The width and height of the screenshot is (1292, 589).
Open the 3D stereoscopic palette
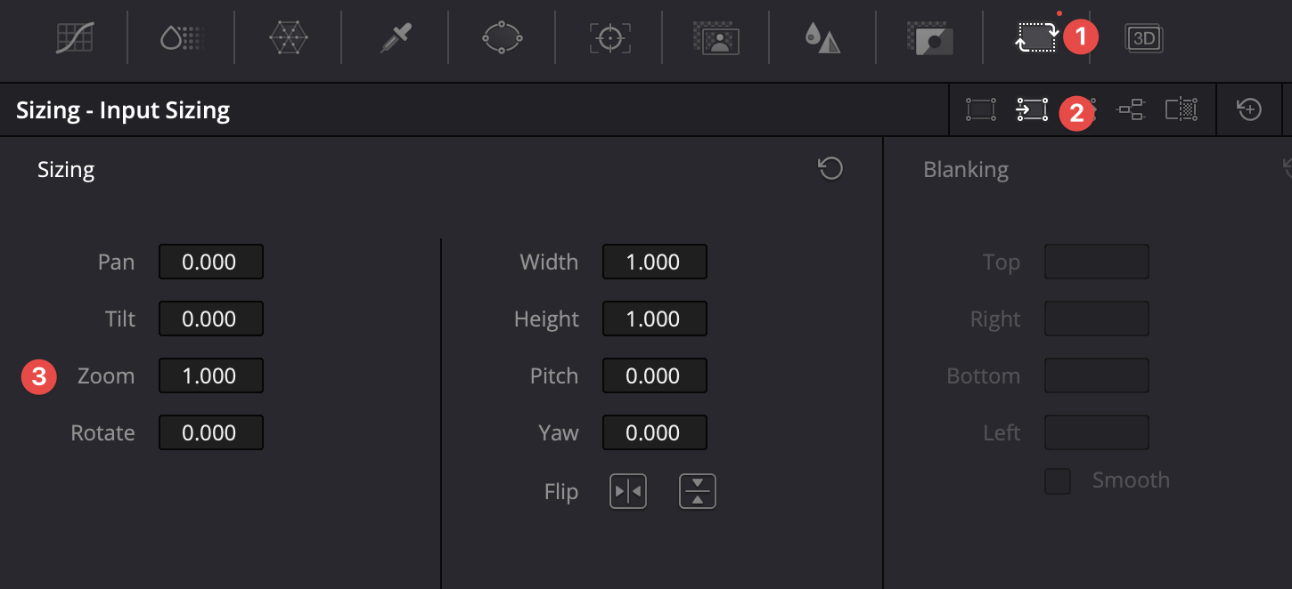[x=1144, y=37]
